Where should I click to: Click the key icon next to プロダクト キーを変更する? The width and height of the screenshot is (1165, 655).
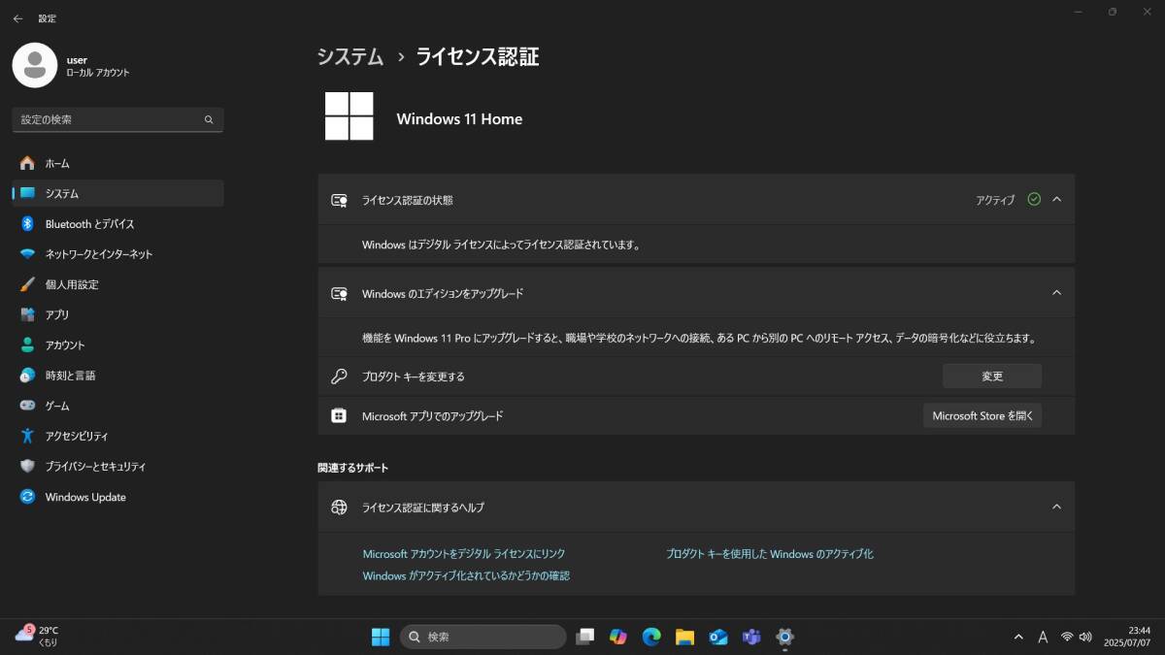(x=339, y=376)
